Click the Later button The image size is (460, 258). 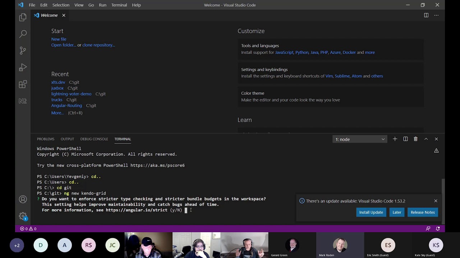pos(397,212)
